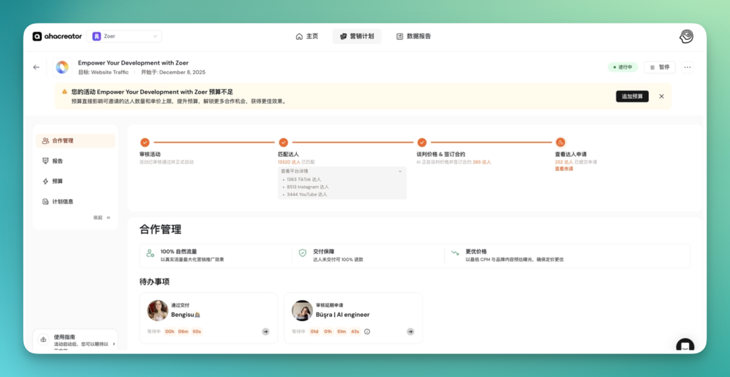Viewport: 730px width, 377px height.
Task: Click the campaign title Empower Your Development with Zoer
Action: tap(133, 63)
